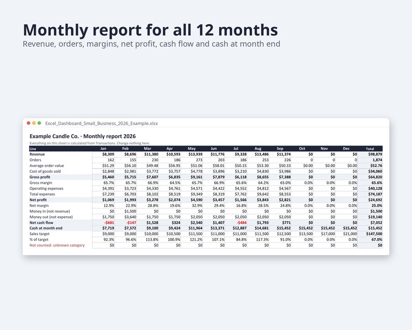Click the 'Orders' row label
This screenshot has height=330, width=412.
35,160
